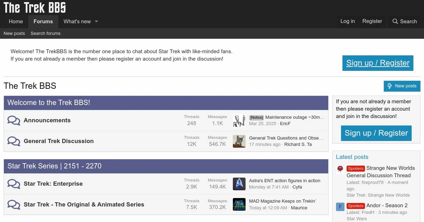The height and width of the screenshot is (222, 424).
Task: Open MAD Magazine Keeps on Trekin' thread
Action: pos(282,202)
